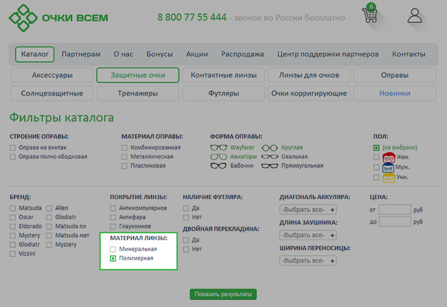The height and width of the screenshot is (307, 447).
Task: Uncheck the Полимерная lens material checkbox
Action: [113, 259]
